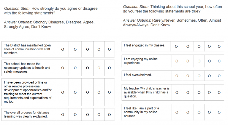
Task: Select Disagree for health and safety updates
Action: point(75,68)
